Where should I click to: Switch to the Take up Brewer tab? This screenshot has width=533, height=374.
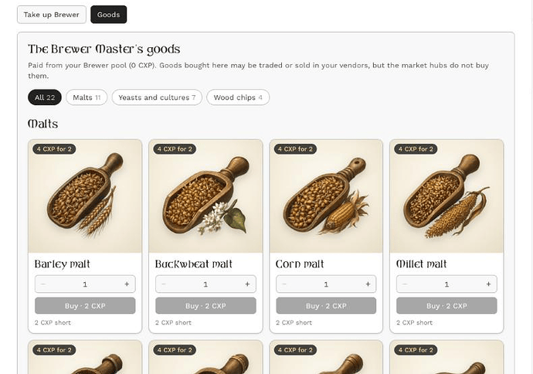[x=52, y=15]
